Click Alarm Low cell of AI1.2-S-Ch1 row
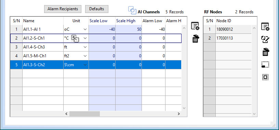279x130 pixels. [x=154, y=38]
